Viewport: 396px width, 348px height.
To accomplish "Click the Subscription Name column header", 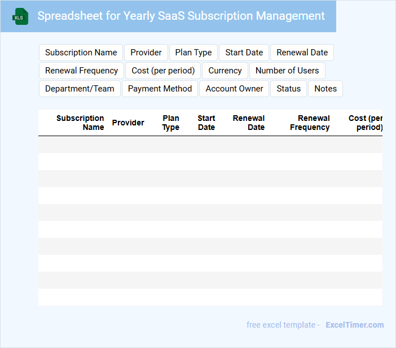I will coord(80,123).
